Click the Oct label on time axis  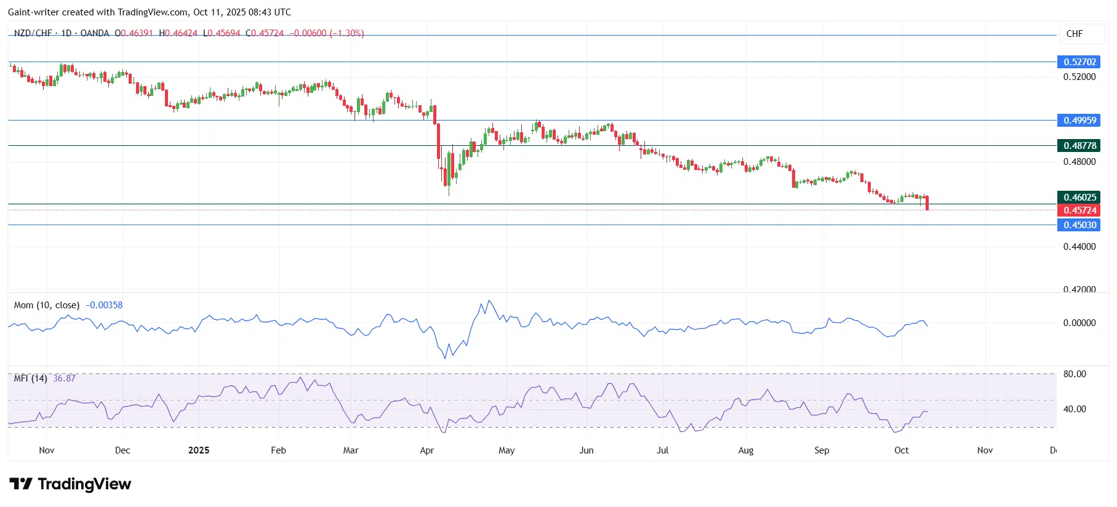[x=901, y=450]
